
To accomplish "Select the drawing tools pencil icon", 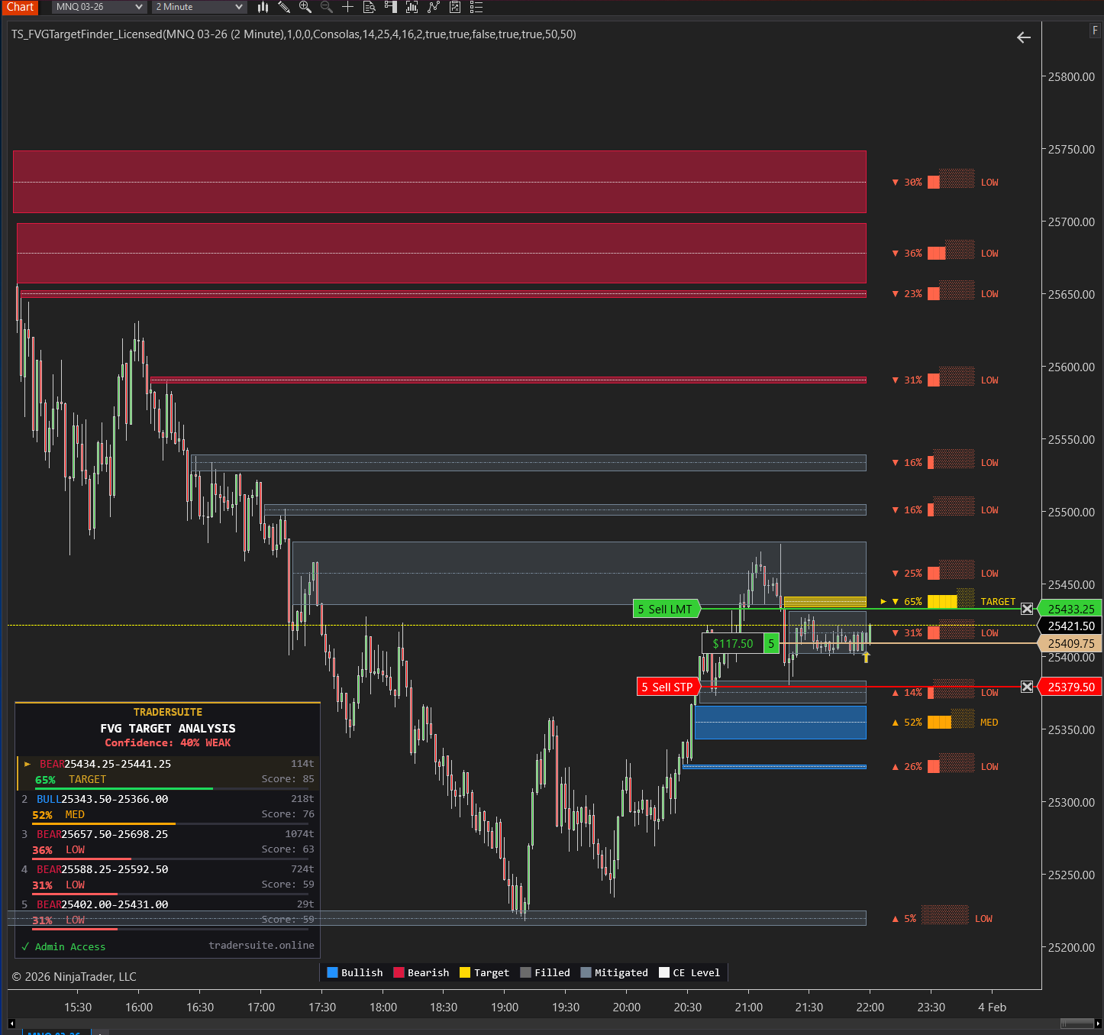I will click(x=284, y=7).
